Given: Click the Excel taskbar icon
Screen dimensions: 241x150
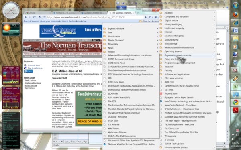Looking at the screenshot, I should tap(235, 87).
